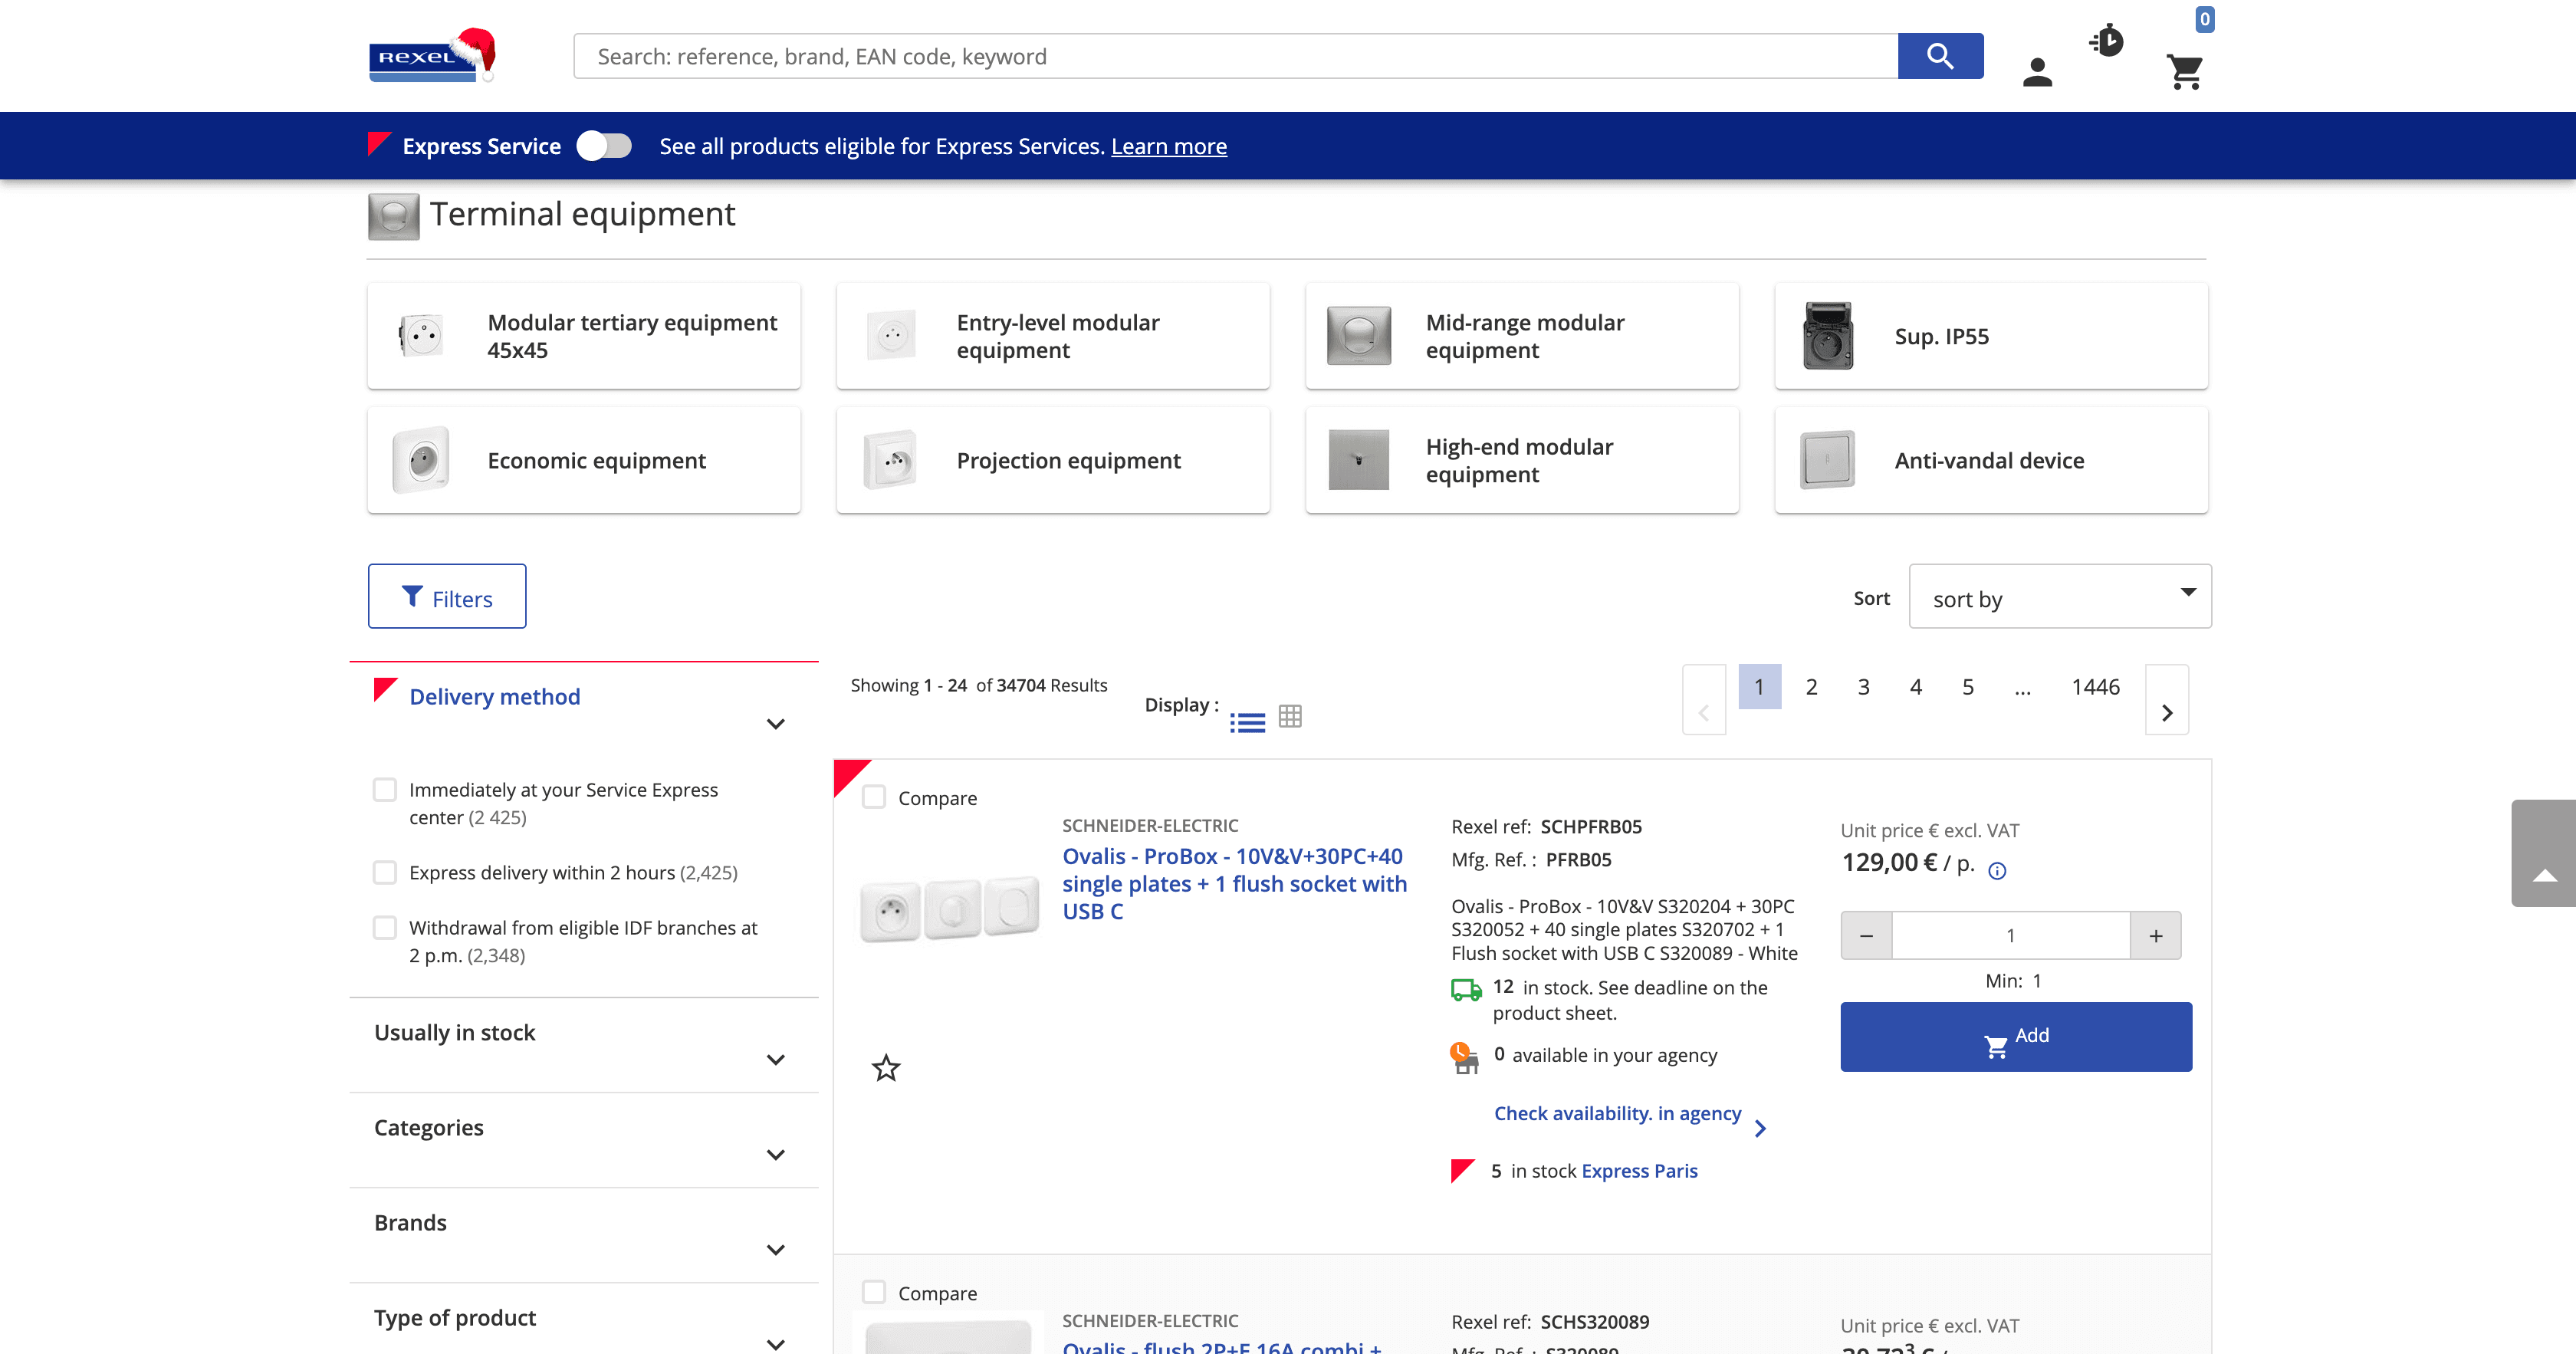The height and width of the screenshot is (1354, 2576).
Task: Tick Compare for second Schneider product
Action: [x=874, y=1292]
